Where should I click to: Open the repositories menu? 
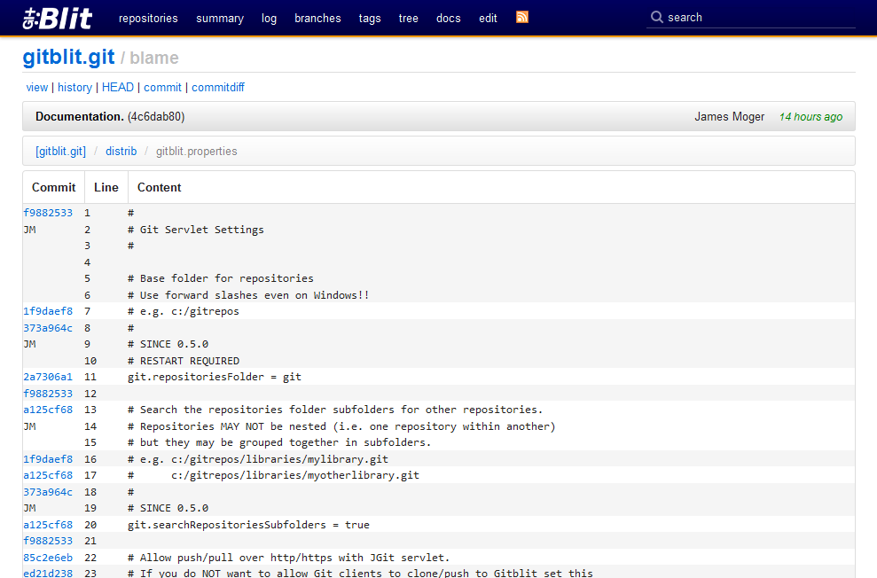pyautogui.click(x=148, y=18)
